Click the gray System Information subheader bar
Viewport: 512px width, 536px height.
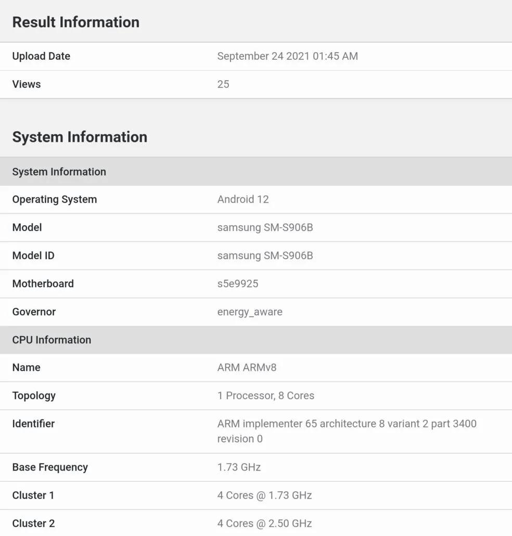pyautogui.click(x=59, y=171)
